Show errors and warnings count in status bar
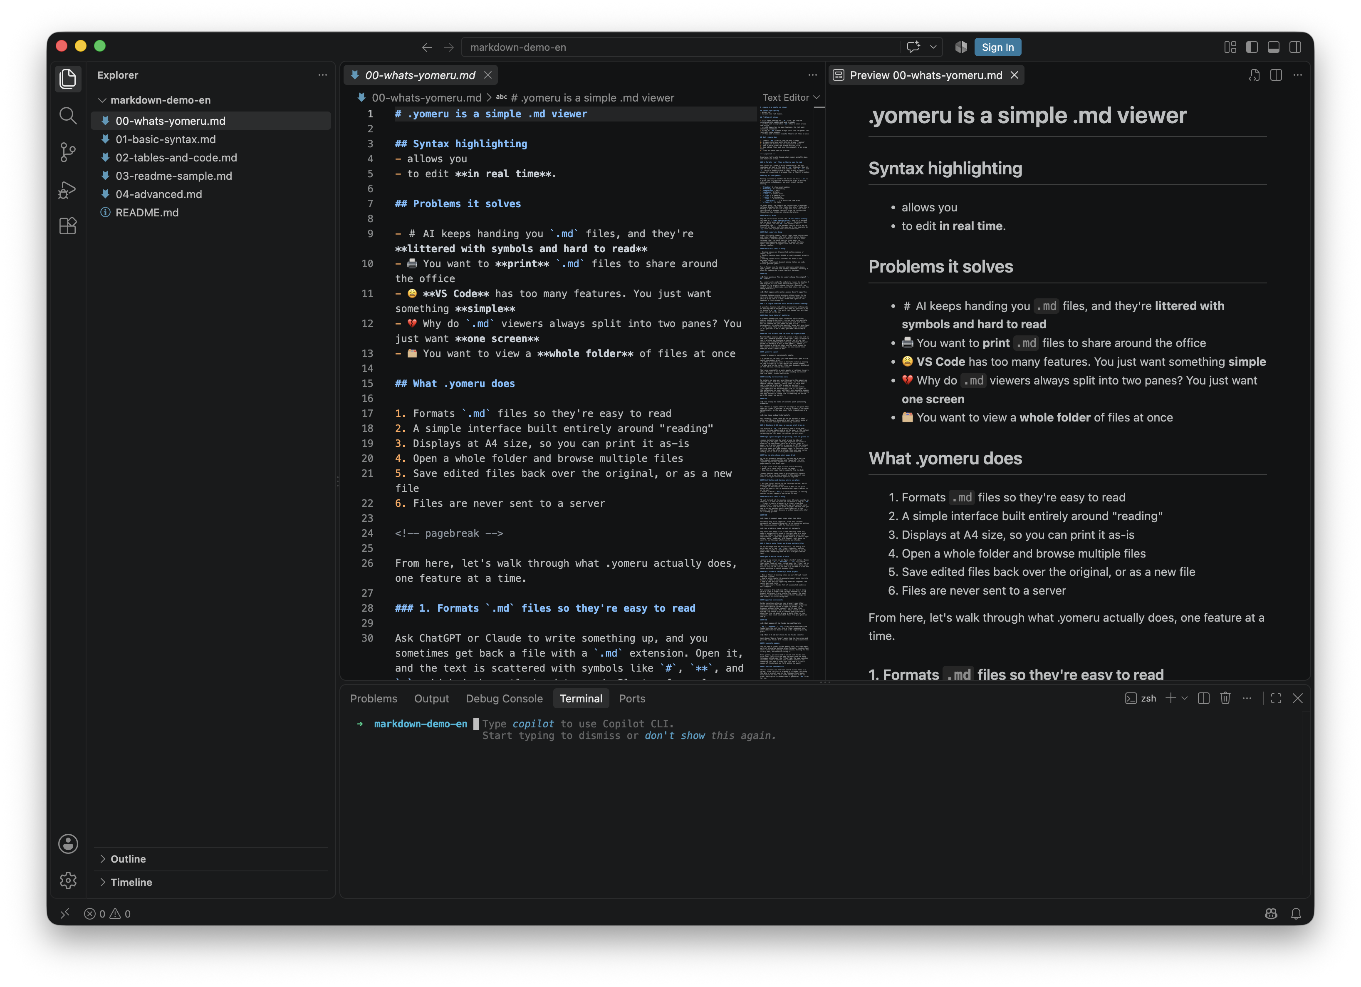This screenshot has width=1361, height=987. pyautogui.click(x=107, y=913)
